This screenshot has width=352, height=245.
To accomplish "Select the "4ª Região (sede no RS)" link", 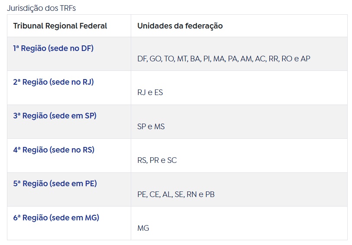I will coord(54,150).
